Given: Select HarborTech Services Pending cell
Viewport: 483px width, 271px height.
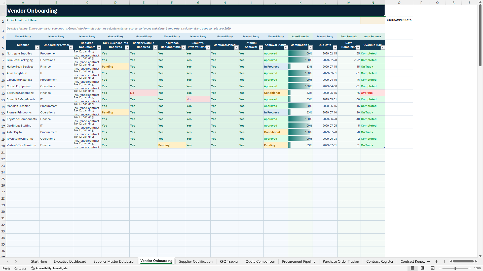Looking at the screenshot, I should click(x=115, y=67).
